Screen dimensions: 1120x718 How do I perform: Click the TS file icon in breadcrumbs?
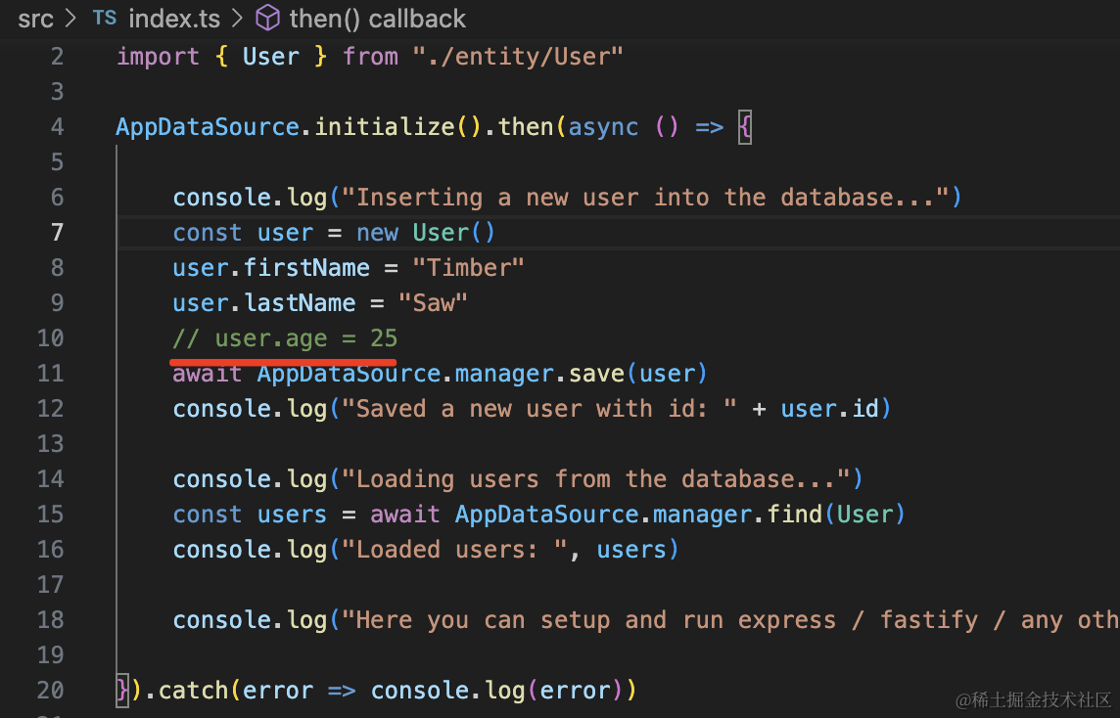click(x=104, y=18)
